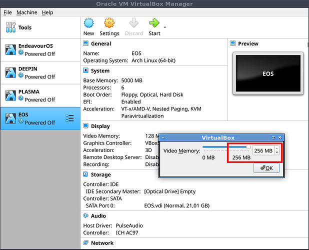Select the Tools wrench icon in sidebar

pyautogui.click(x=10, y=27)
